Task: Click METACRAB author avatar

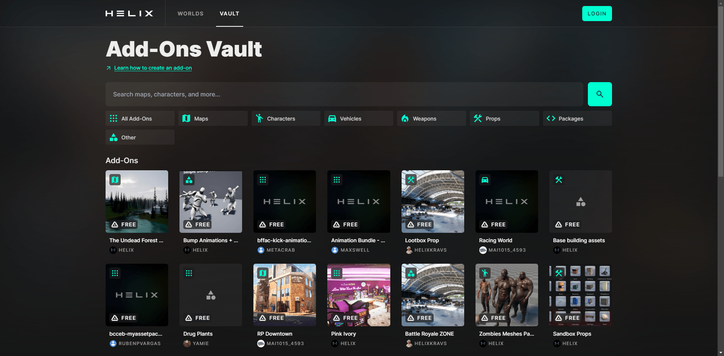Action: [261, 250]
